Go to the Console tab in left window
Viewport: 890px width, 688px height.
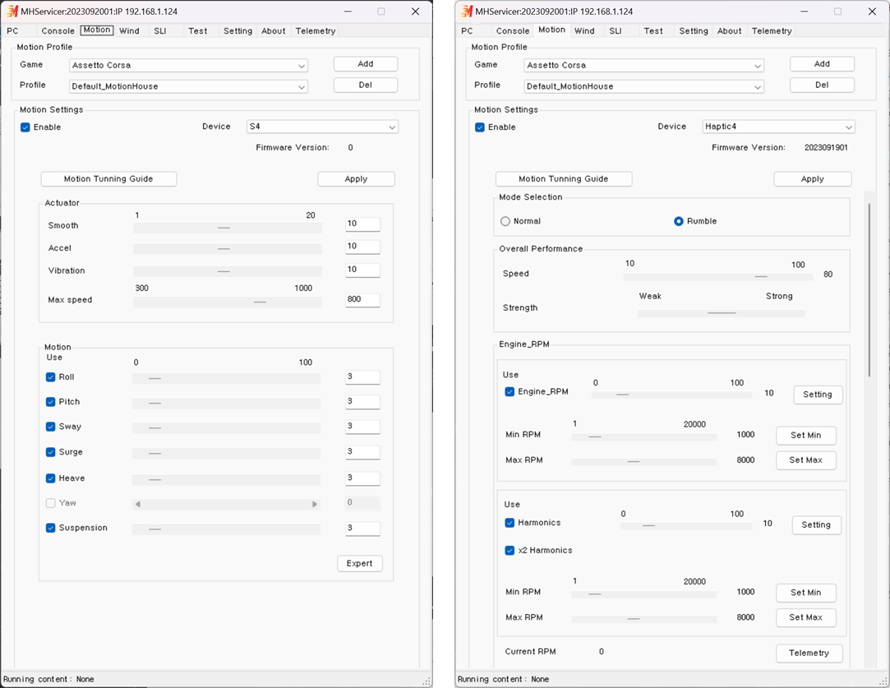click(58, 30)
